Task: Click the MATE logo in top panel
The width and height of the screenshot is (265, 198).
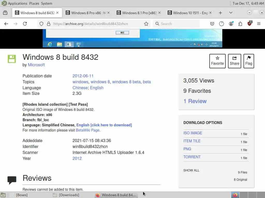Action: [4, 3]
